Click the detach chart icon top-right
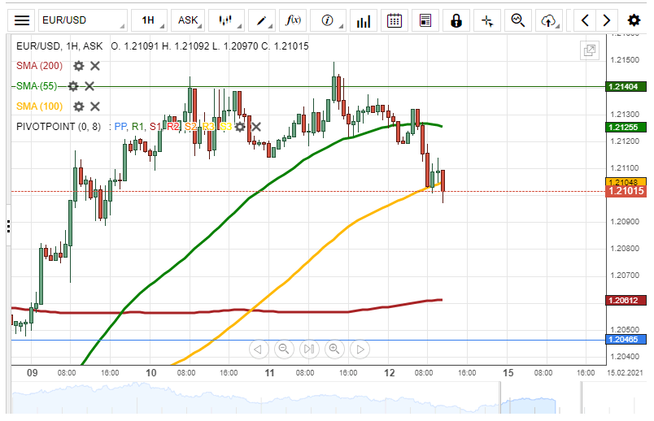654x421 pixels. [x=589, y=50]
